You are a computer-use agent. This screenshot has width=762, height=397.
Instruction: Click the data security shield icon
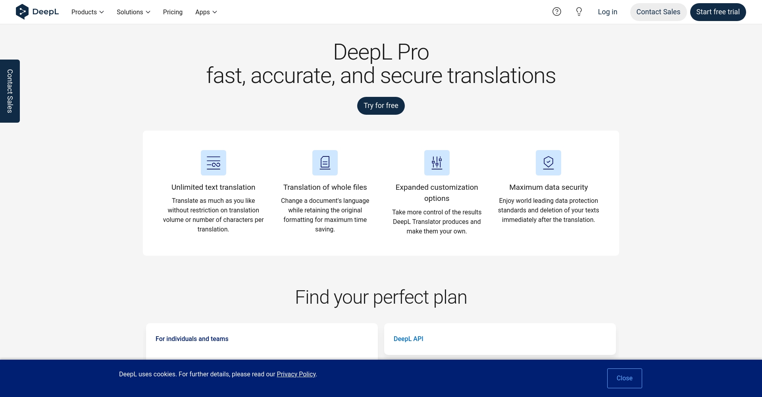click(548, 163)
